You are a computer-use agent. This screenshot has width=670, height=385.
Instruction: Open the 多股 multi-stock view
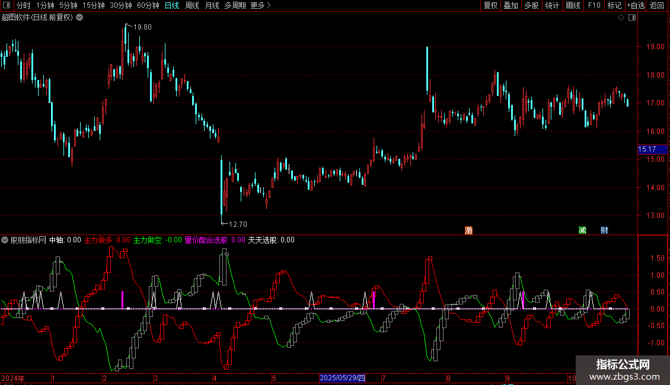[x=531, y=5]
